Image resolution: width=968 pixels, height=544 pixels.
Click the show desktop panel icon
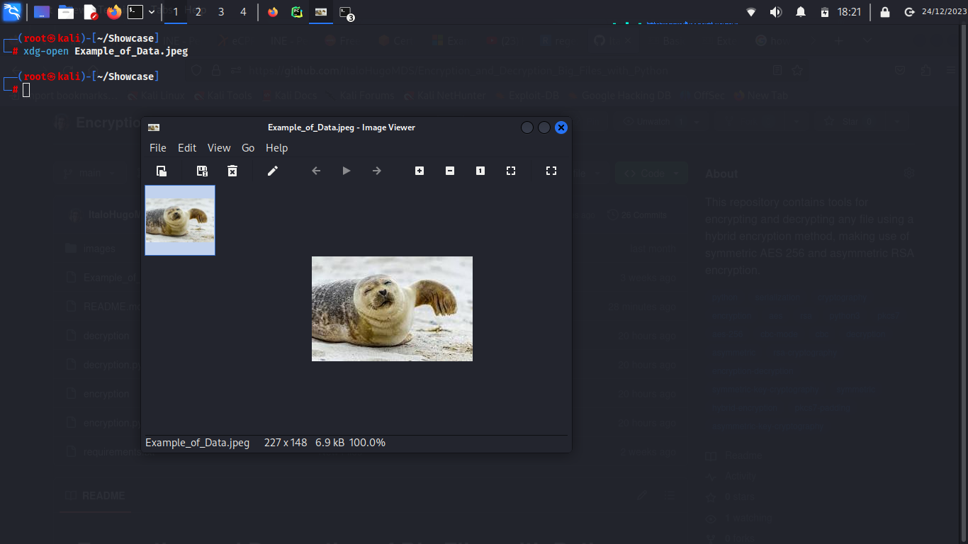(x=42, y=12)
